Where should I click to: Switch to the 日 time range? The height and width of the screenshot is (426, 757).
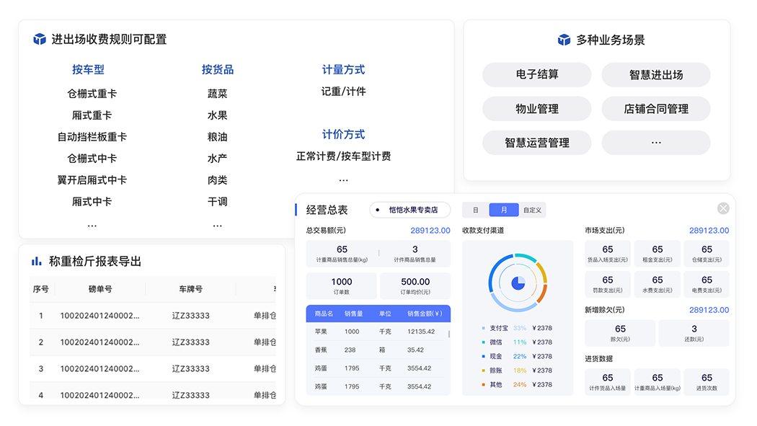475,210
